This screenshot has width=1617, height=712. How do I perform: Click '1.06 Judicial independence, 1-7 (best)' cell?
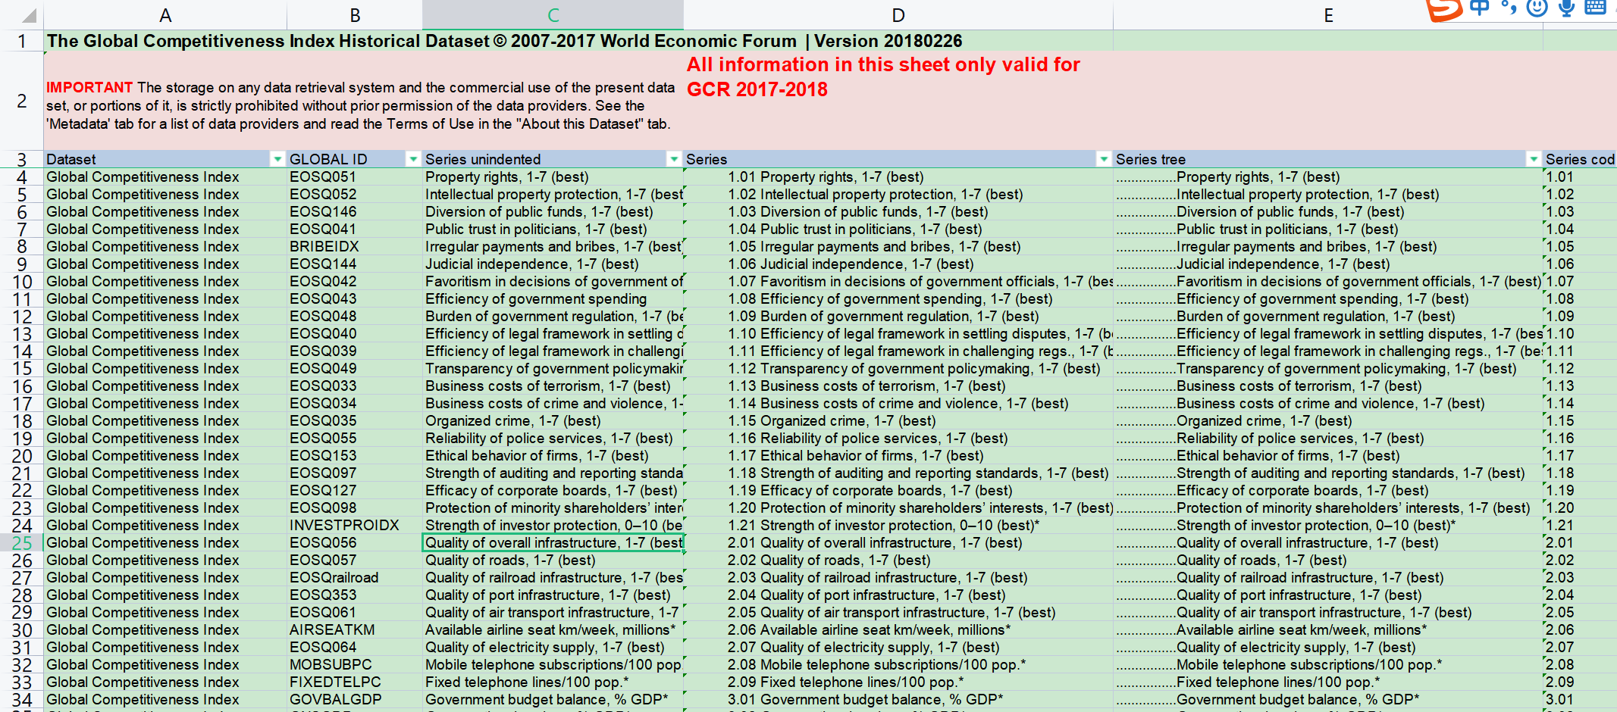click(898, 264)
